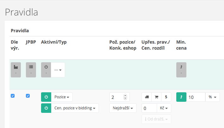
Task: Uncheck the JPBP checkbox
Action: pyautogui.click(x=28, y=96)
